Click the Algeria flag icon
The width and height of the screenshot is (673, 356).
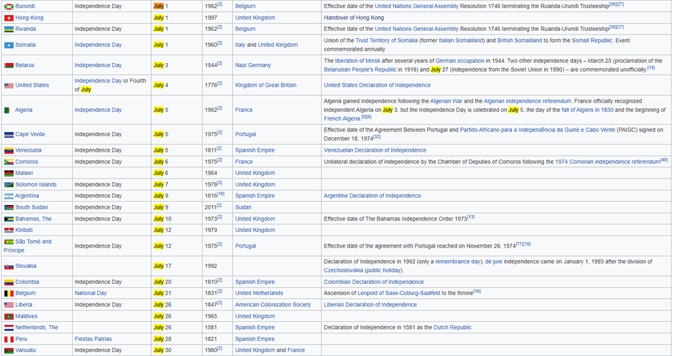[x=8, y=110]
